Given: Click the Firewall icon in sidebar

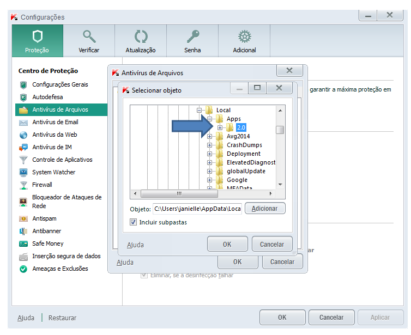Looking at the screenshot, I should point(23,185).
